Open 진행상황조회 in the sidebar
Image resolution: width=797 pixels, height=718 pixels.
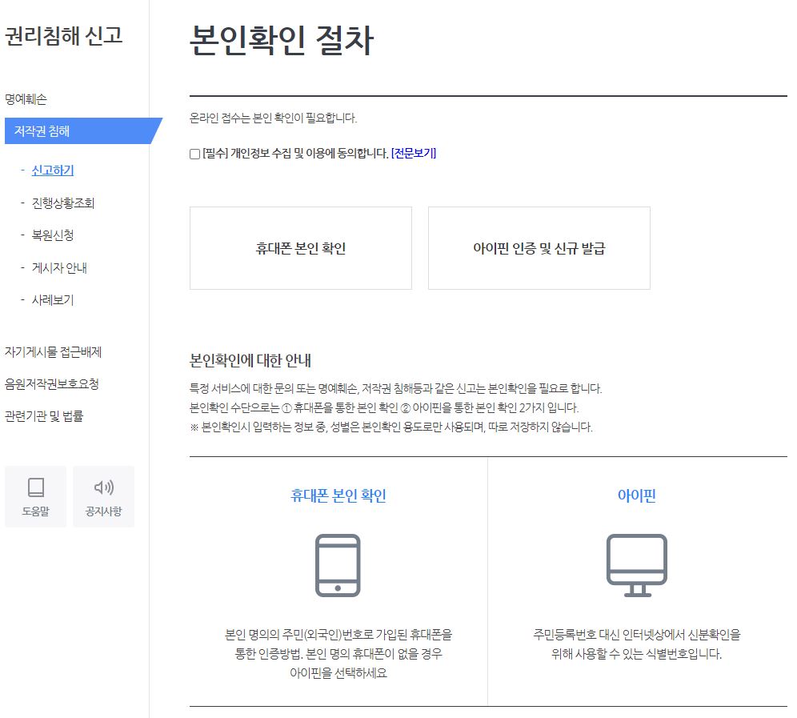(63, 203)
